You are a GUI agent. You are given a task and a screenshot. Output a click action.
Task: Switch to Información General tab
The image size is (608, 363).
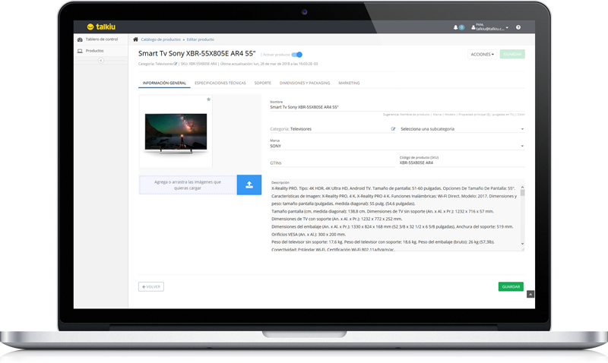164,83
